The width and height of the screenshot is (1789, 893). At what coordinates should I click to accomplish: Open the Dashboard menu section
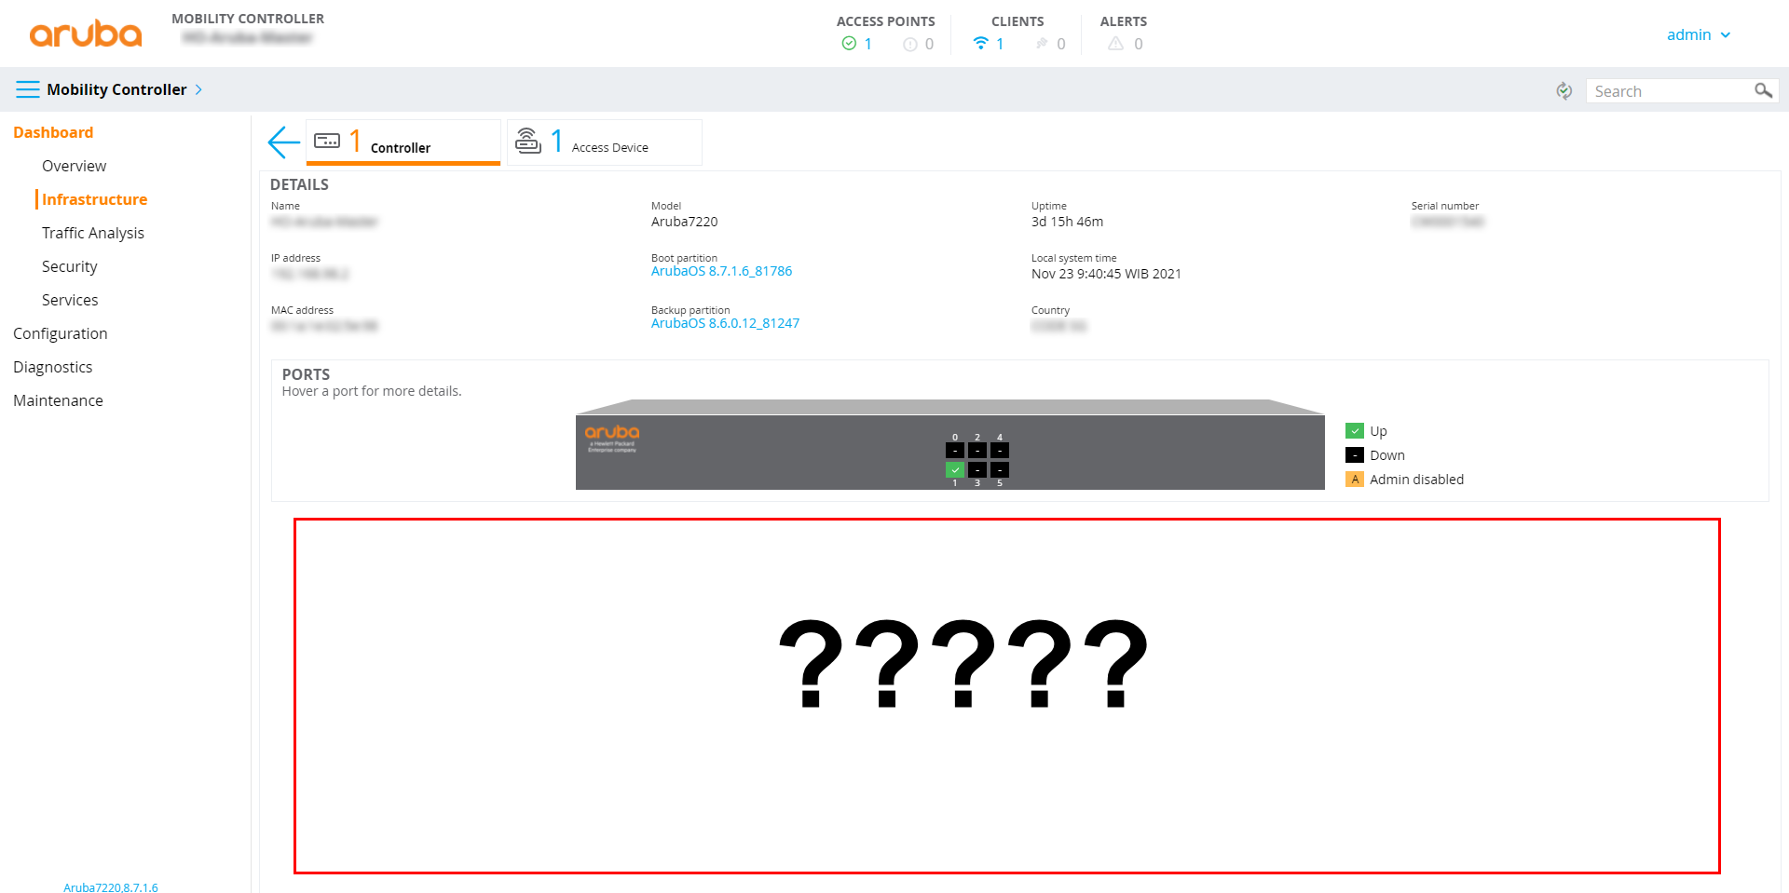(53, 132)
